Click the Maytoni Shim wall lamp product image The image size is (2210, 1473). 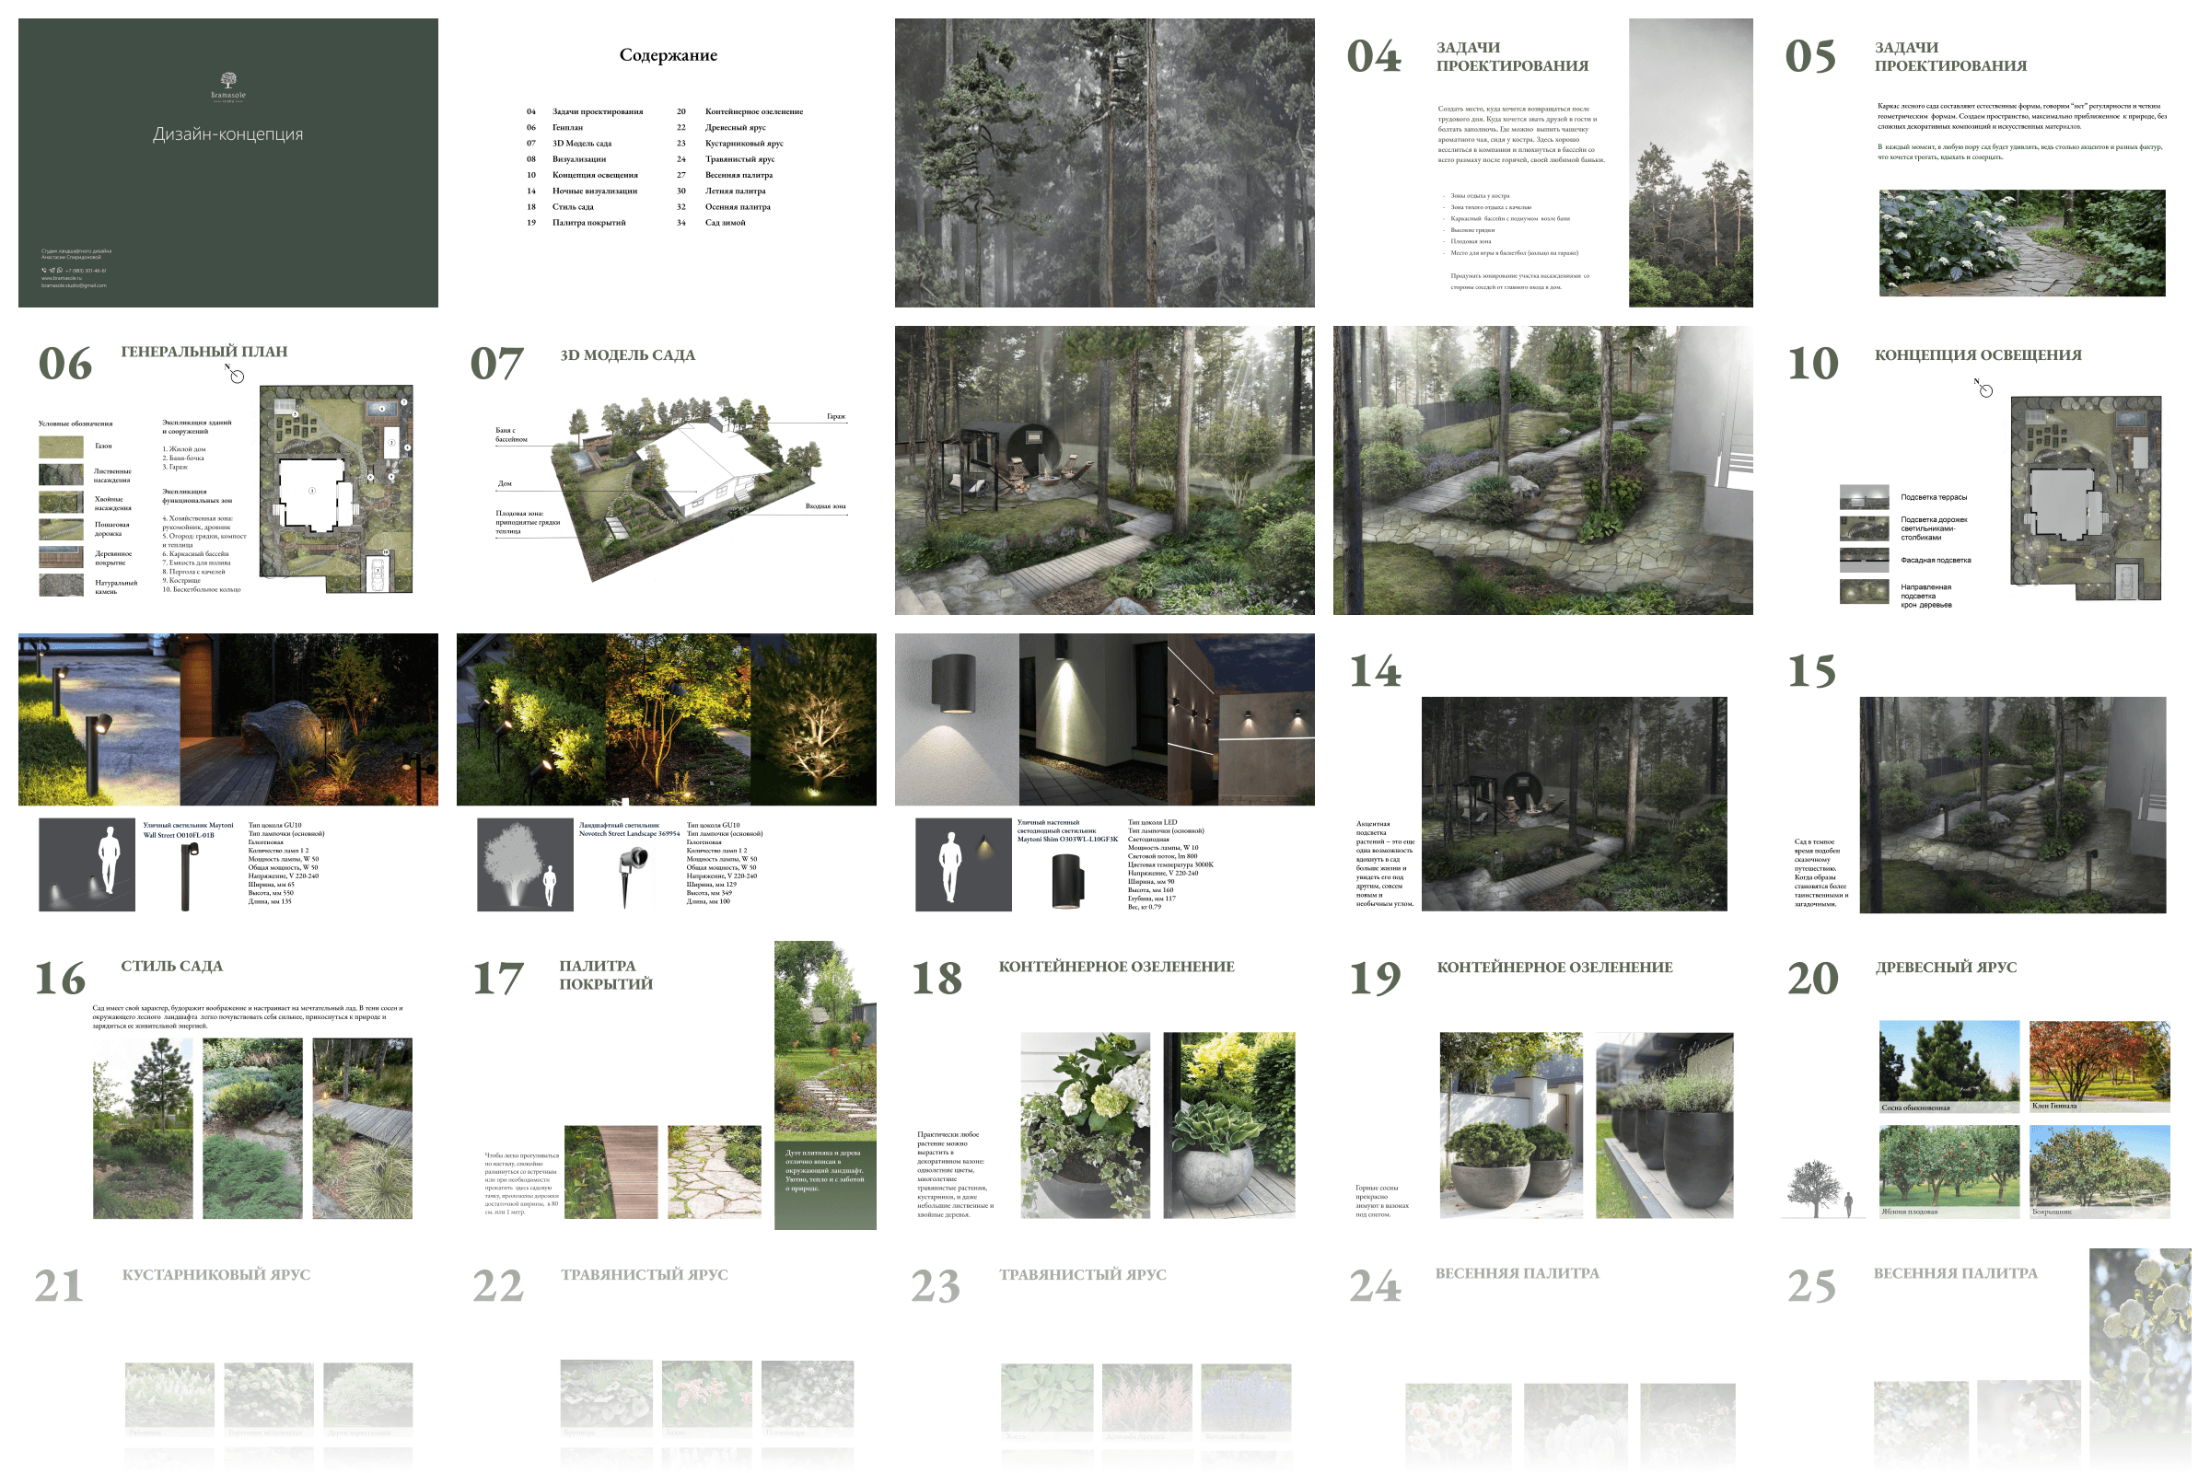1066,881
